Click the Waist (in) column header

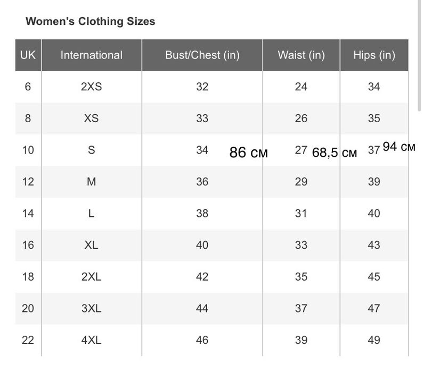(301, 55)
